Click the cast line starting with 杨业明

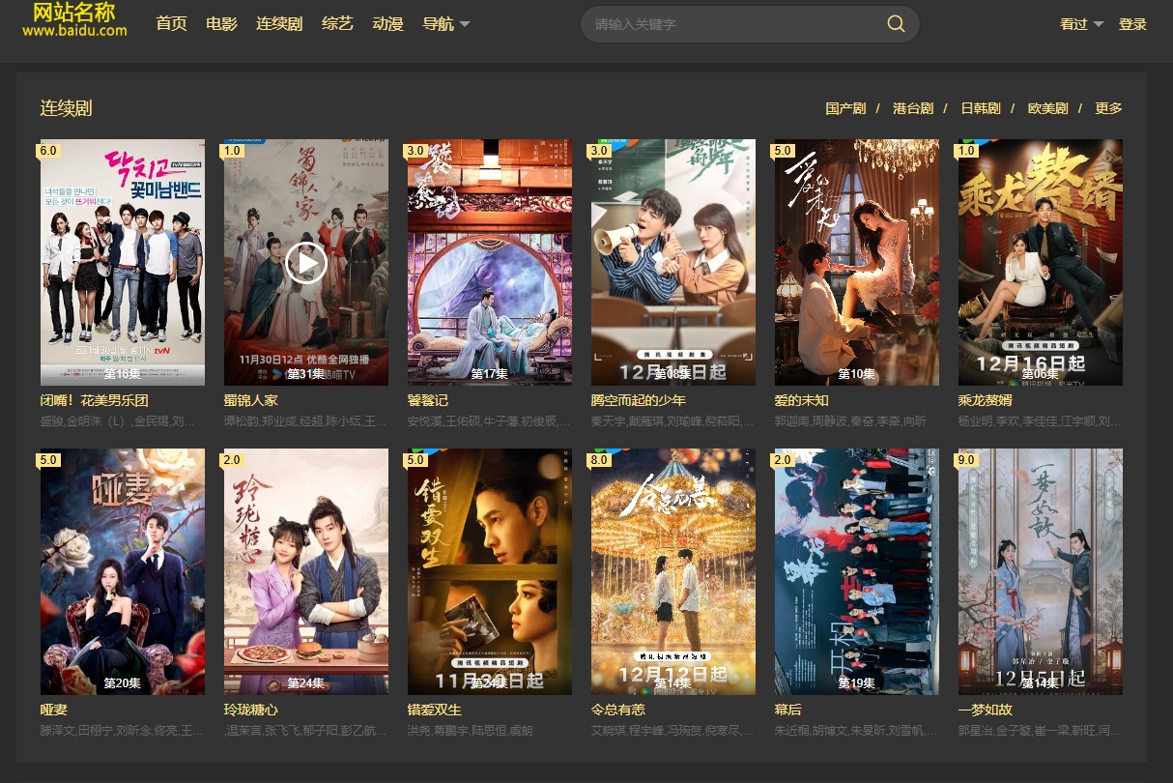[x=1041, y=421]
